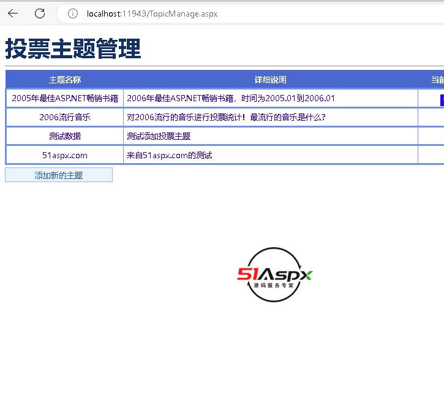Image resolution: width=444 pixels, height=409 pixels.
Task: Click the 投票主题管理 page heading
Action: pos(73,49)
